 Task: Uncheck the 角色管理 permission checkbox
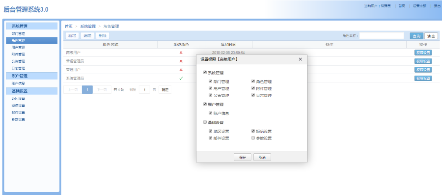(x=253, y=82)
